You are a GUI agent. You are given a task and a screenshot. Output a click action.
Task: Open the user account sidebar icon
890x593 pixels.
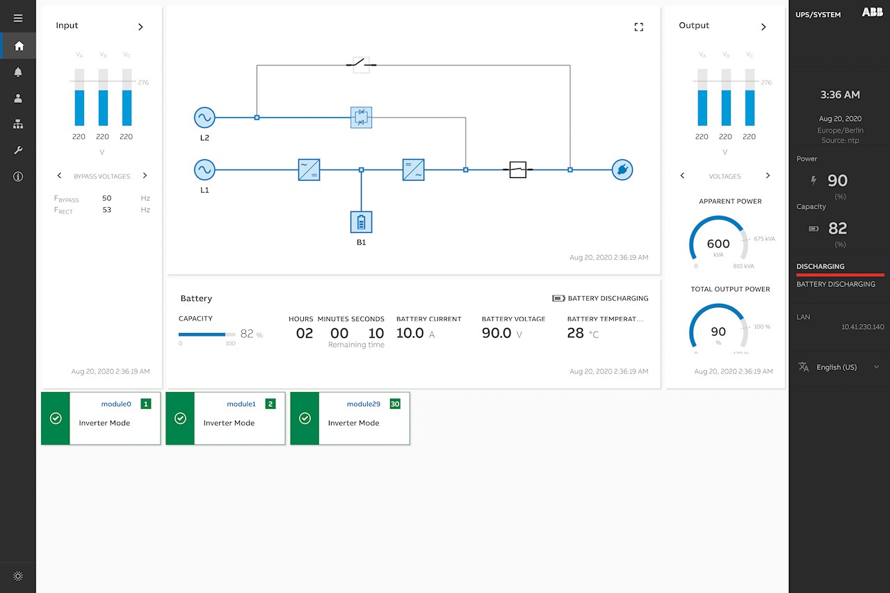click(x=17, y=98)
